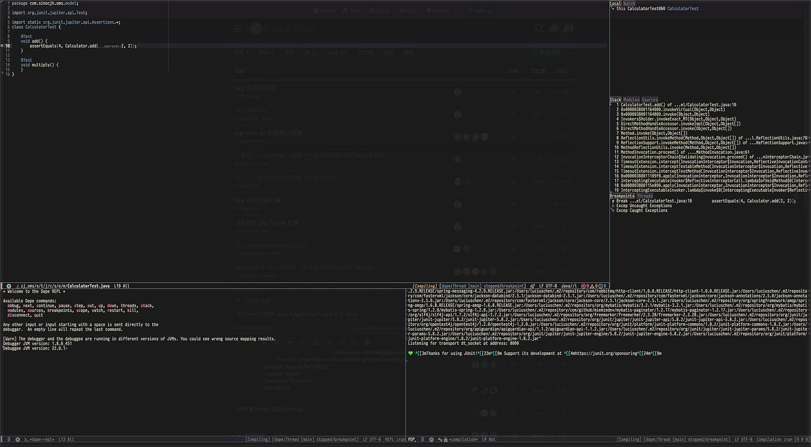This screenshot has width=811, height=447.
Task: Open the Emacs China hamburger menu
Action: 237,28
